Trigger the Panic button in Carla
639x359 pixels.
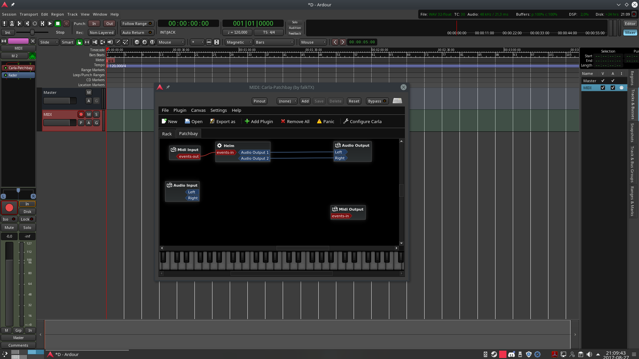pos(325,121)
